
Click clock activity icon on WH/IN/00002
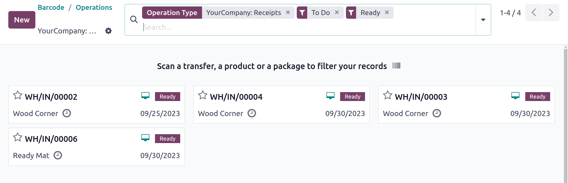point(67,113)
